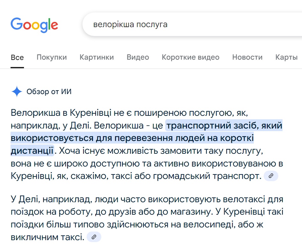
Task: Click the 'Обзор от ИИ' heading
Action: [x=49, y=92]
